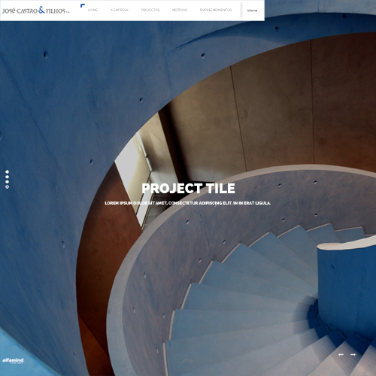The width and height of the screenshot is (376, 376).
Task: Select the third slide indicator dot
Action: click(8, 182)
